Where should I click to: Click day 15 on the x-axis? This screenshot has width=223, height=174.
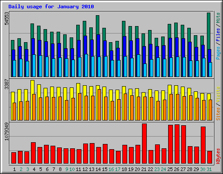click(x=105, y=169)
